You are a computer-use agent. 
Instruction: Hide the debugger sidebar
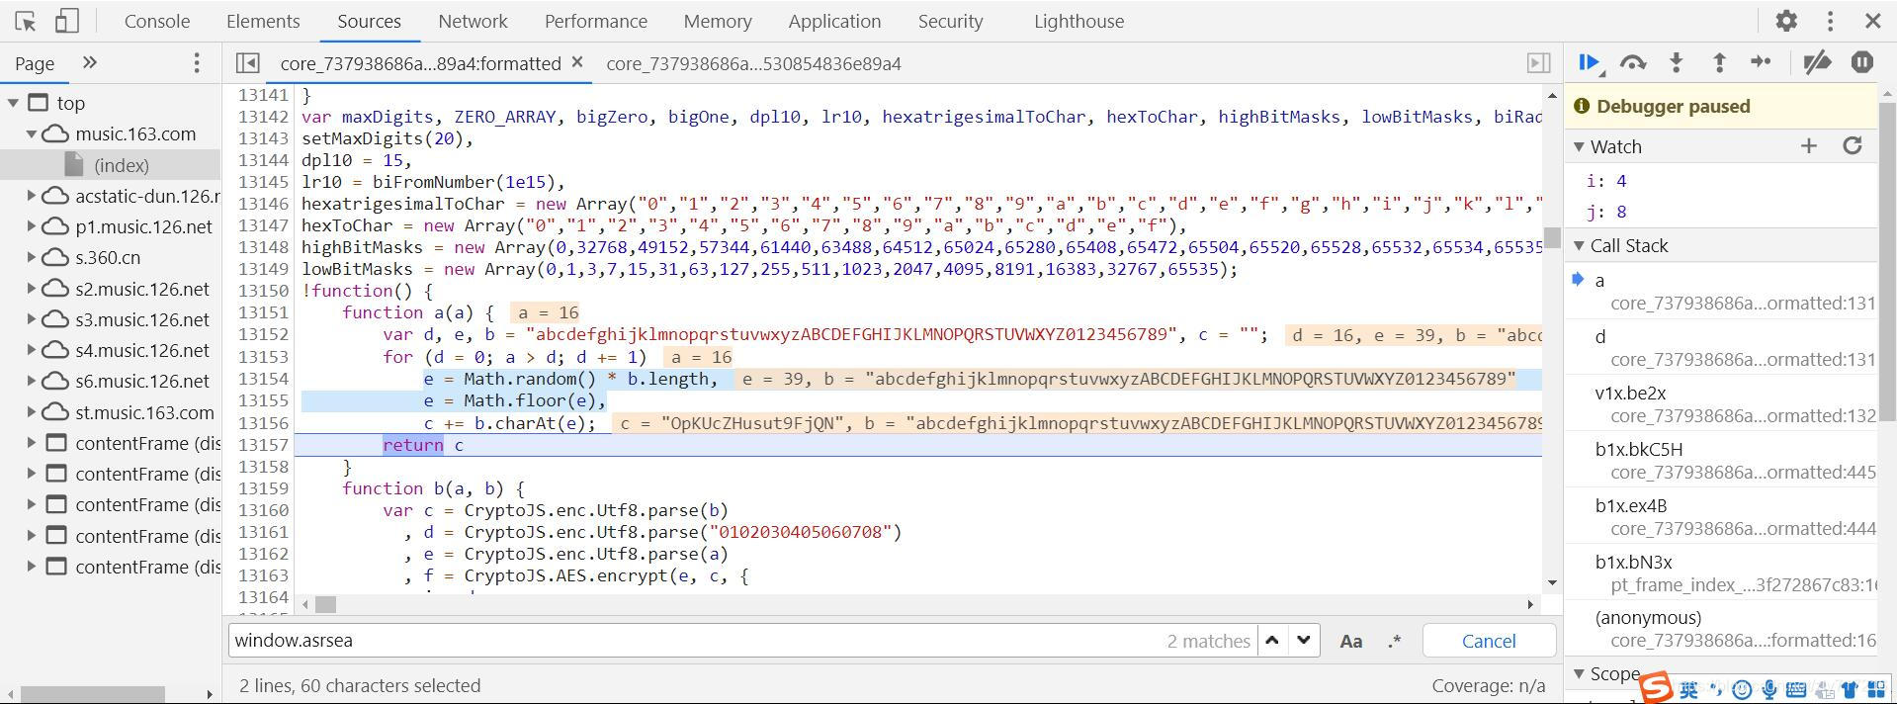coord(1538,63)
